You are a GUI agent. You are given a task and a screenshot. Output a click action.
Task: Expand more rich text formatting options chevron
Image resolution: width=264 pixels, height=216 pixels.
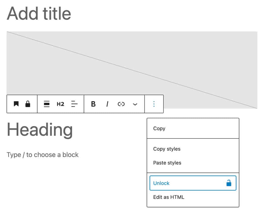[135, 104]
